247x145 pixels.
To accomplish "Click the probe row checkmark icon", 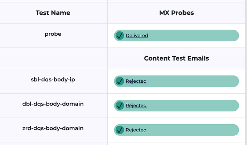I will pyautogui.click(x=120, y=36).
